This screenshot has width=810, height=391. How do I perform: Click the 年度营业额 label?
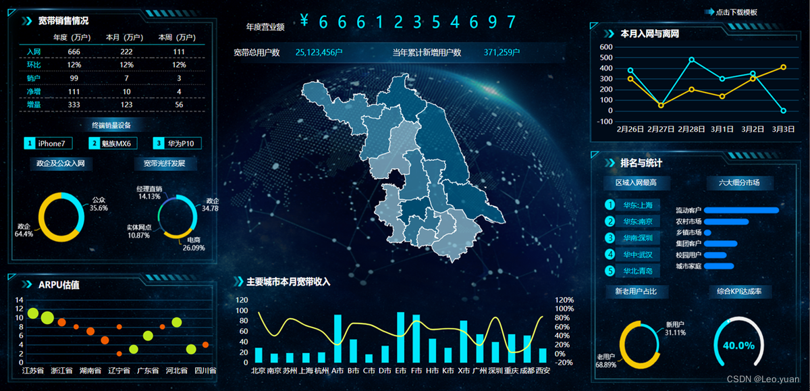click(x=265, y=26)
